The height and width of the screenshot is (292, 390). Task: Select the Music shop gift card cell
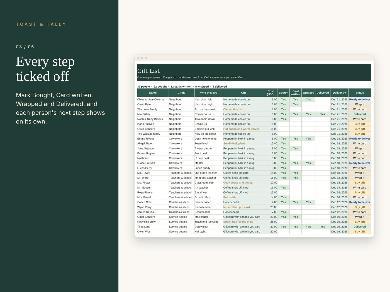click(243, 207)
